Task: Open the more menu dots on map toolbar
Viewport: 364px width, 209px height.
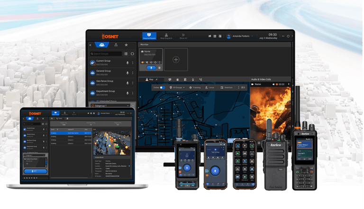Action: (238, 88)
